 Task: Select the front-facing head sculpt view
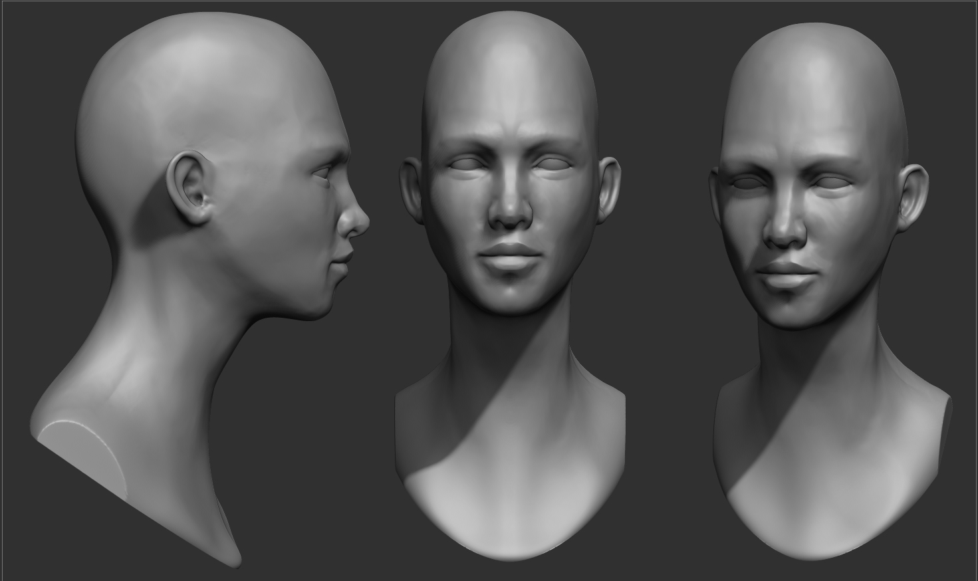[510, 286]
